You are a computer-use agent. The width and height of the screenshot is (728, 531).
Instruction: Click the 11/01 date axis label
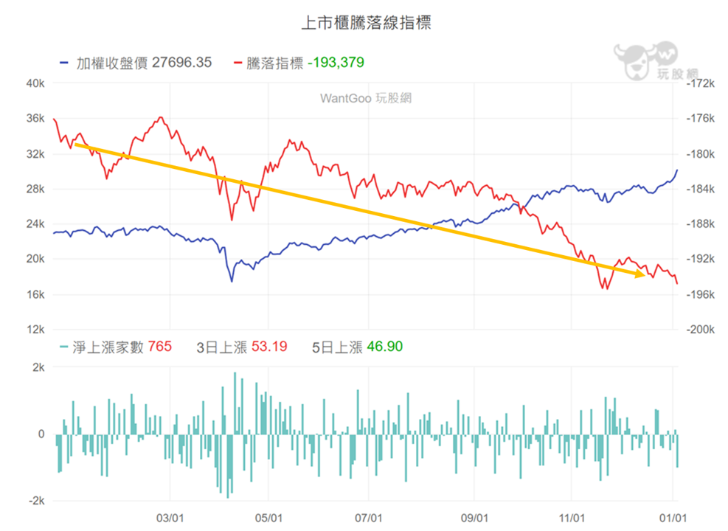coord(572,518)
